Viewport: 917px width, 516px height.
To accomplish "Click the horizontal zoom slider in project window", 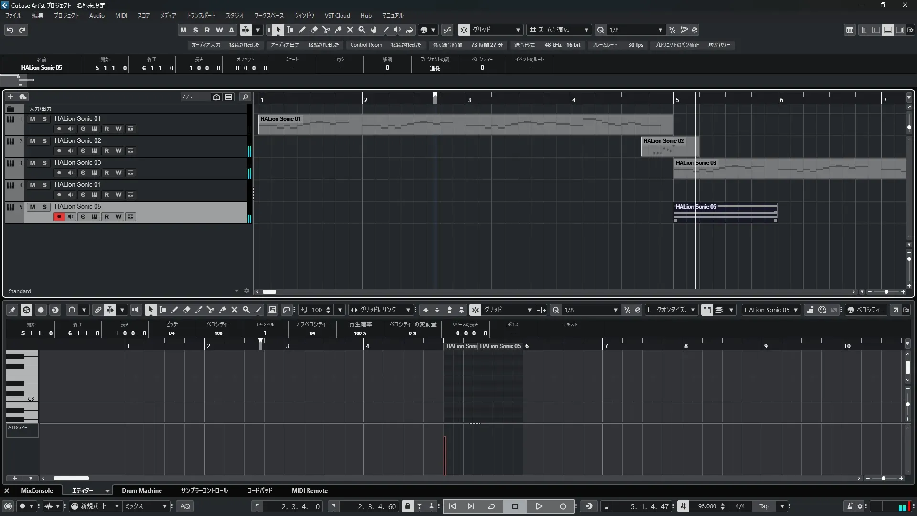I will point(886,292).
